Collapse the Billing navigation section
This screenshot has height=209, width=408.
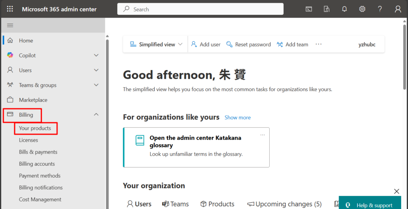96,115
